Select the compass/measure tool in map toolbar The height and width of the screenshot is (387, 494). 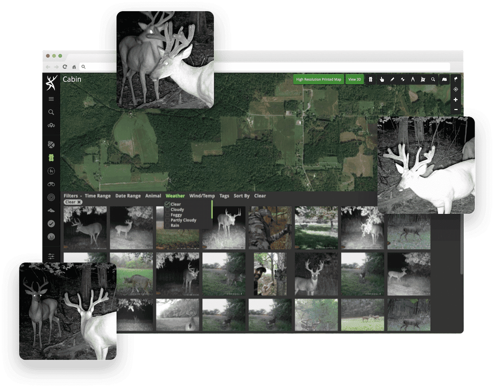coord(413,79)
